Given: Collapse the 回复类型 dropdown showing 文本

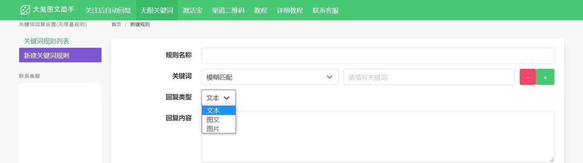Looking at the screenshot, I should click(219, 98).
